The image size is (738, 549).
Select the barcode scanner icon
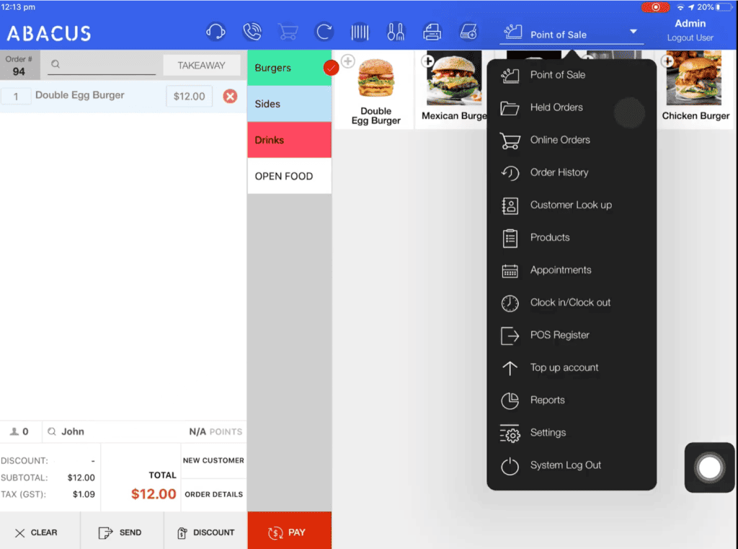click(360, 31)
